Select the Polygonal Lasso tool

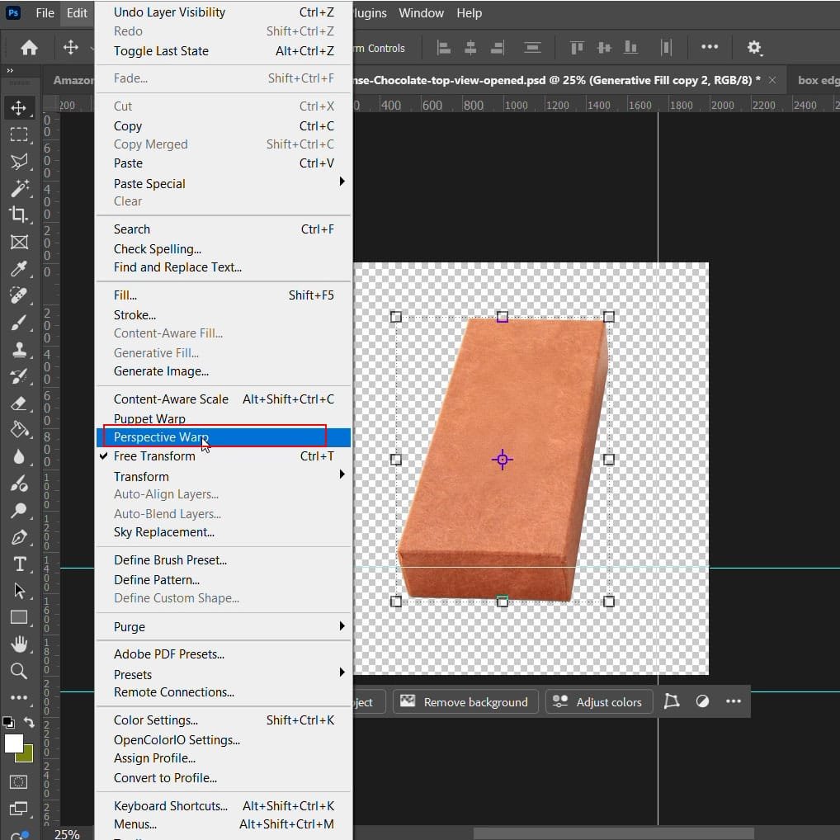(x=19, y=161)
